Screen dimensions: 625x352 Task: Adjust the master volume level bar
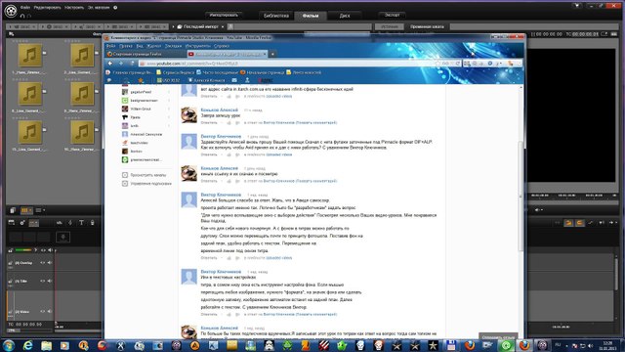point(23,250)
